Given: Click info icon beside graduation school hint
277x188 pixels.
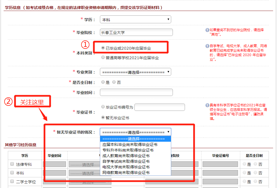Looking at the screenshot, I should [207, 30].
